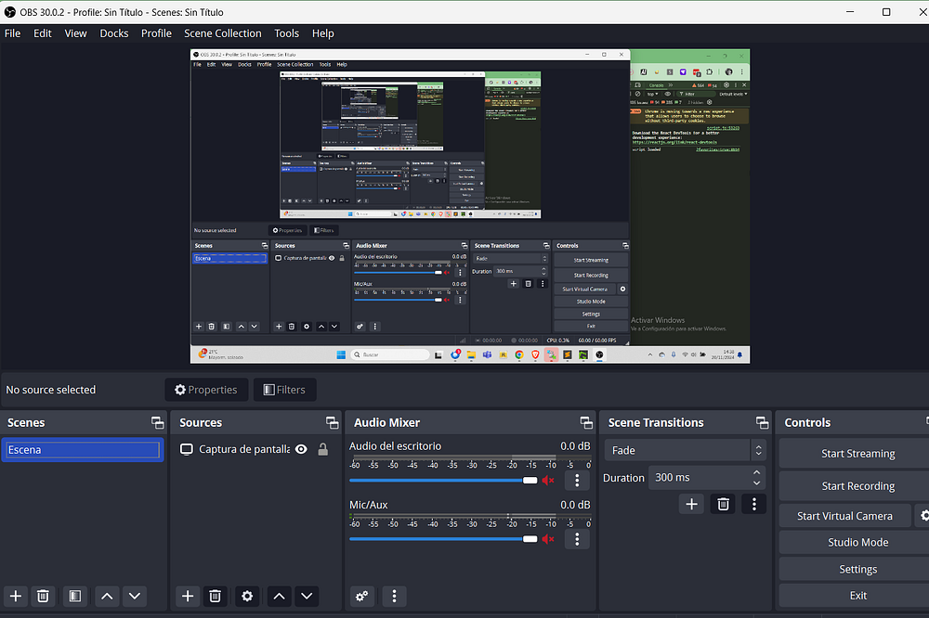Click the OBS logo in title bar
The image size is (929, 618).
coord(10,12)
